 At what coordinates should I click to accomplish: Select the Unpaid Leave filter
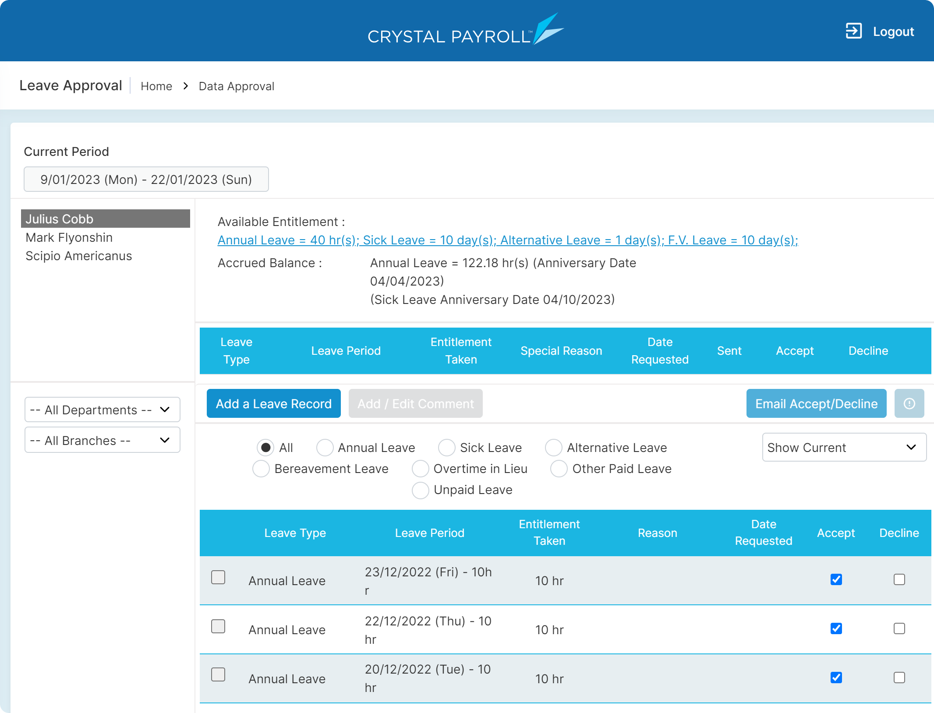pyautogui.click(x=420, y=490)
